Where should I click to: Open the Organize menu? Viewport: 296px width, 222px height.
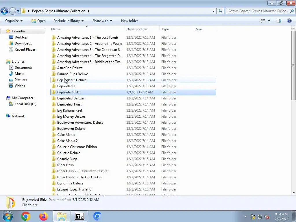[14, 21]
